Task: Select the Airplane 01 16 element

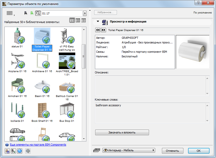Action: pos(17,63)
